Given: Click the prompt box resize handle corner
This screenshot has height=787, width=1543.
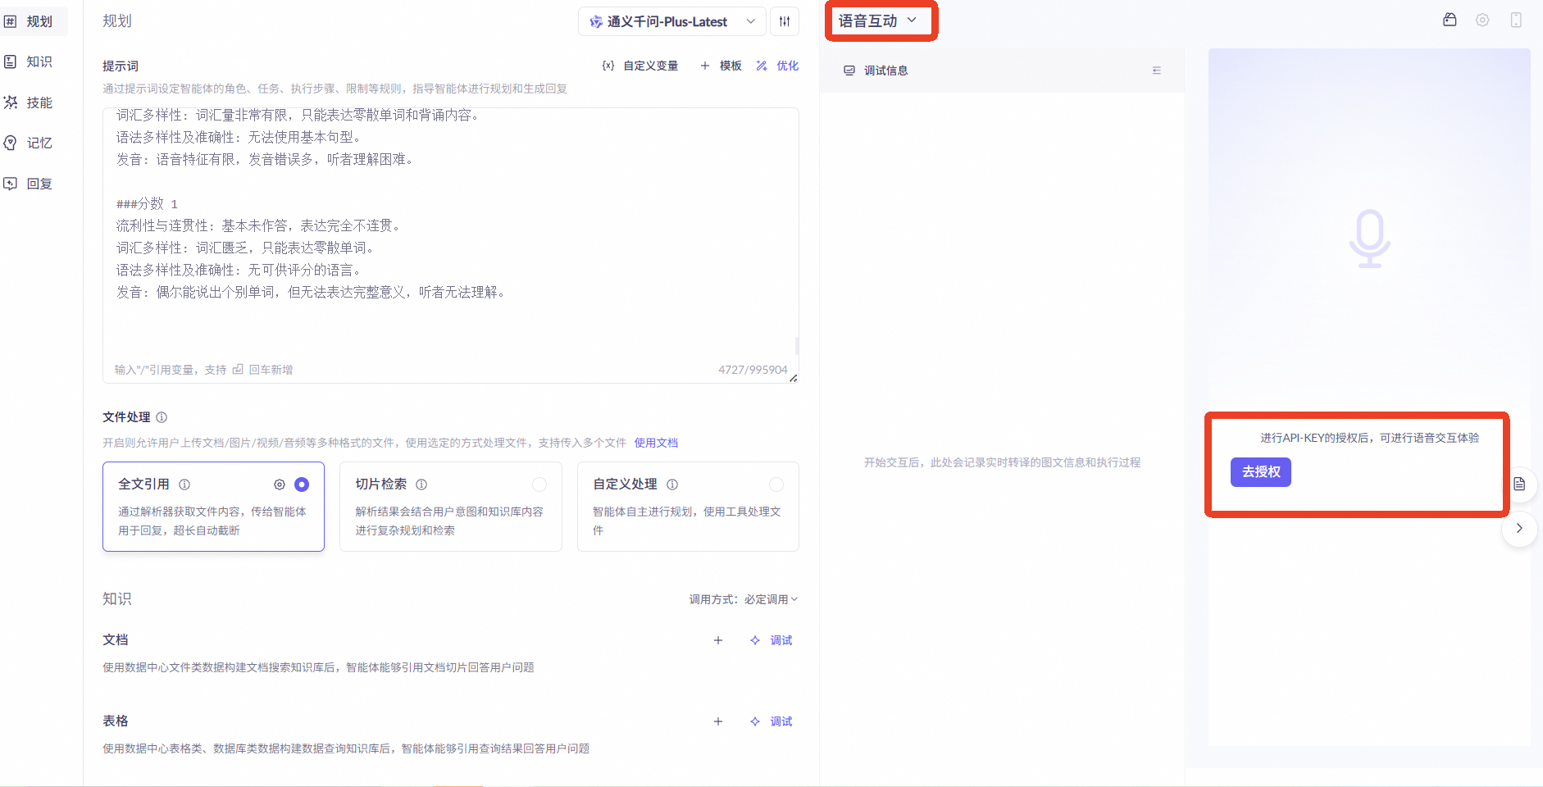Looking at the screenshot, I should tap(793, 378).
